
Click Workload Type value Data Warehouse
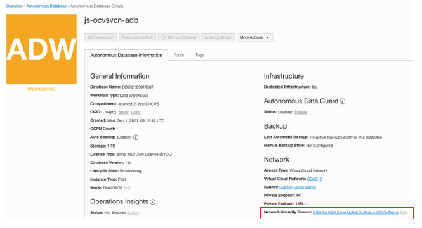coord(134,96)
